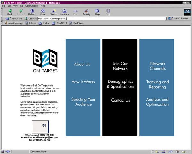Open Network Channels page
The image size is (192, 154).
[158, 66]
